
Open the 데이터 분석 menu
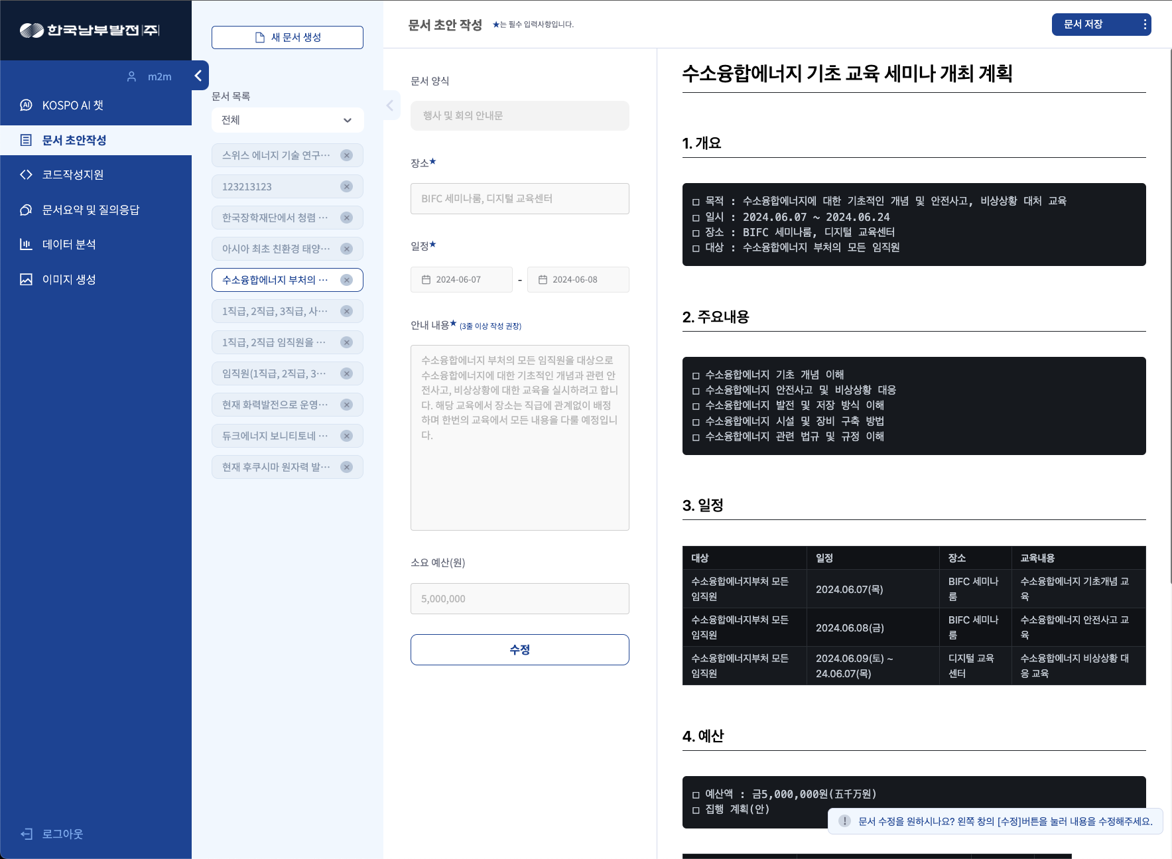(x=96, y=244)
